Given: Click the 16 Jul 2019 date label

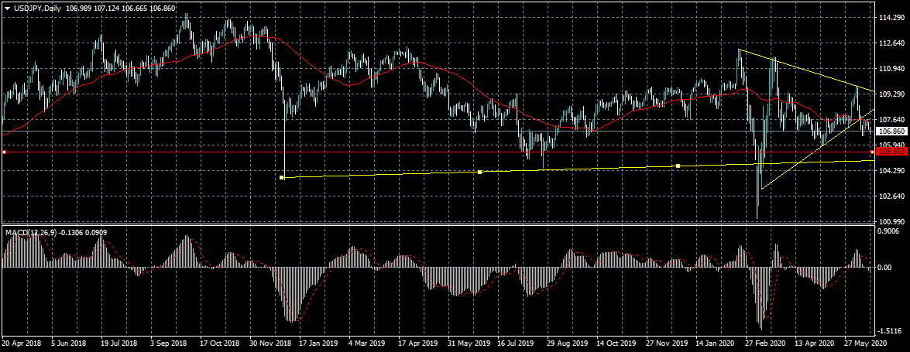Looking at the screenshot, I should (x=516, y=343).
